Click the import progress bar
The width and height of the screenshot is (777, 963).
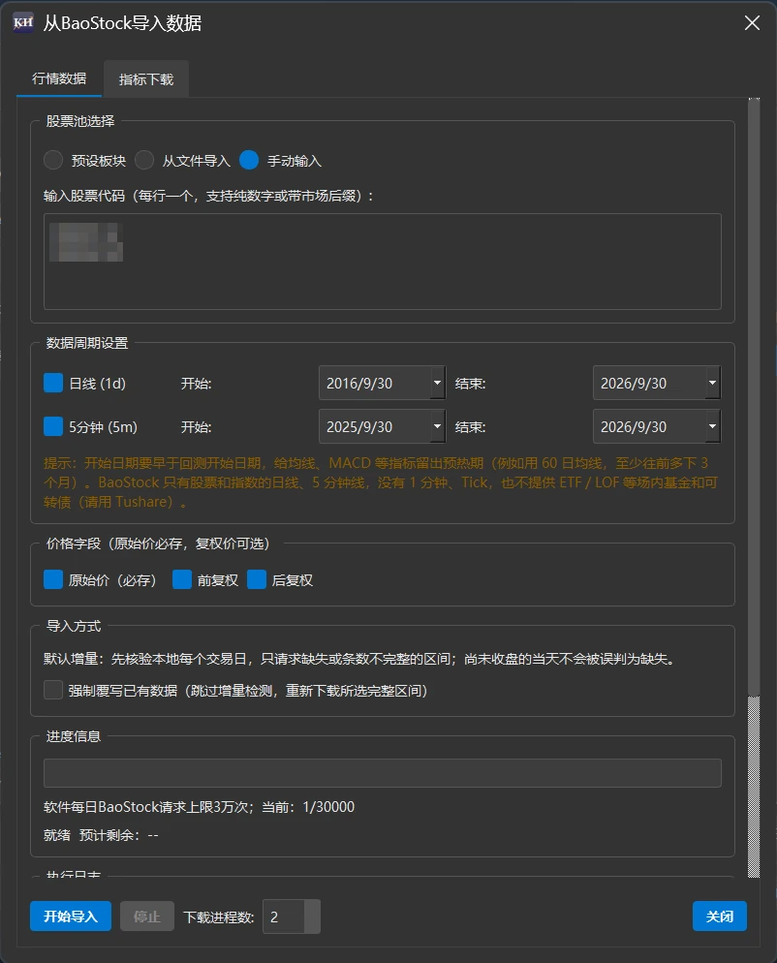pos(382,772)
